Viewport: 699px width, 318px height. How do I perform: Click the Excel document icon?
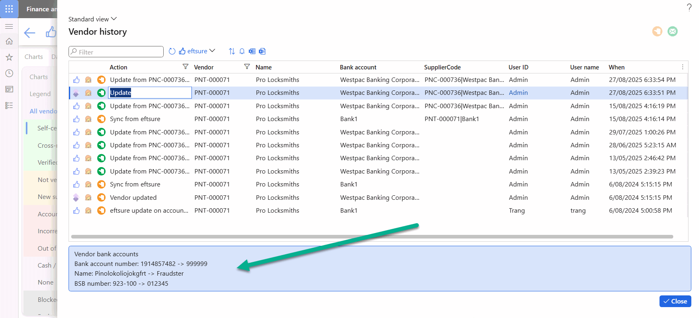[x=262, y=51]
